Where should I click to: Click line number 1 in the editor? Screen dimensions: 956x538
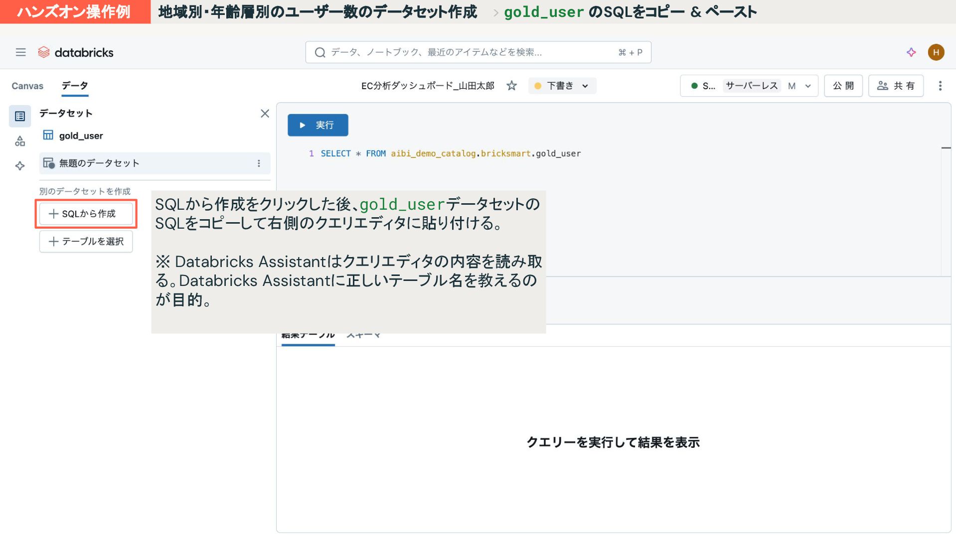(311, 153)
